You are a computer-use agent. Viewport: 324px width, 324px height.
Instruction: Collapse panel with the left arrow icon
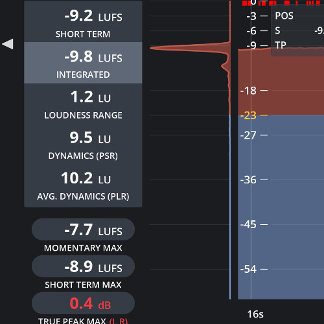8,44
